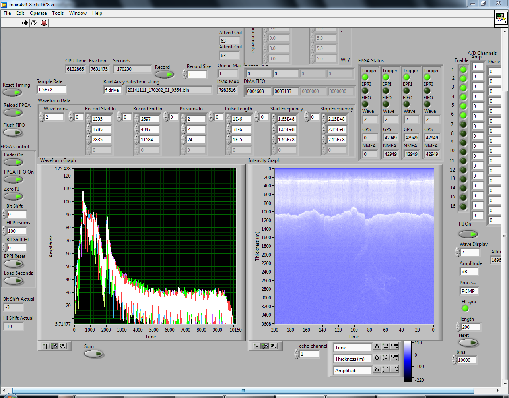Click the Sample Rate input field
Viewport: 509px width, 398px height.
[51, 90]
